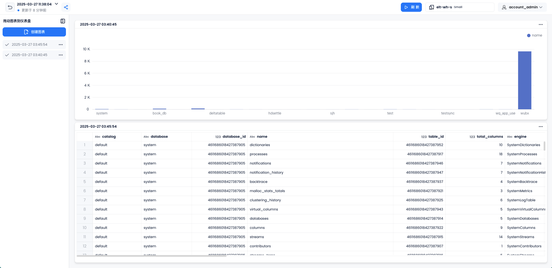This screenshot has height=268, width=552.
Task: Click the table's vertical scrollbar thumb
Action: [x=544, y=146]
